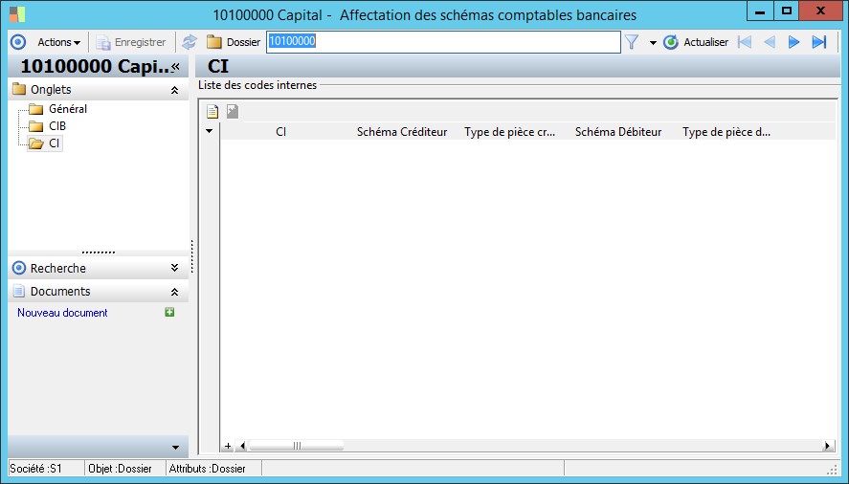Click the horizontal scrollbar right arrow
The image size is (849, 484).
click(x=827, y=446)
